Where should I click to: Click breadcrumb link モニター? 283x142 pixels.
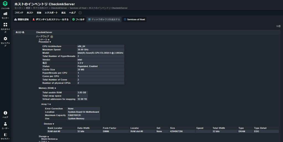tap(19, 8)
